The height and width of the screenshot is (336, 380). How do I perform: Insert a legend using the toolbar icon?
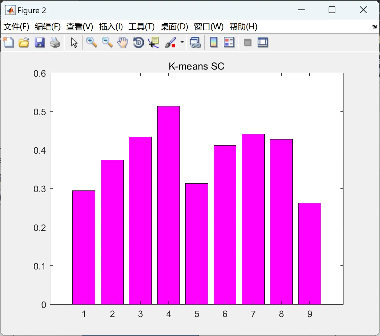click(229, 42)
